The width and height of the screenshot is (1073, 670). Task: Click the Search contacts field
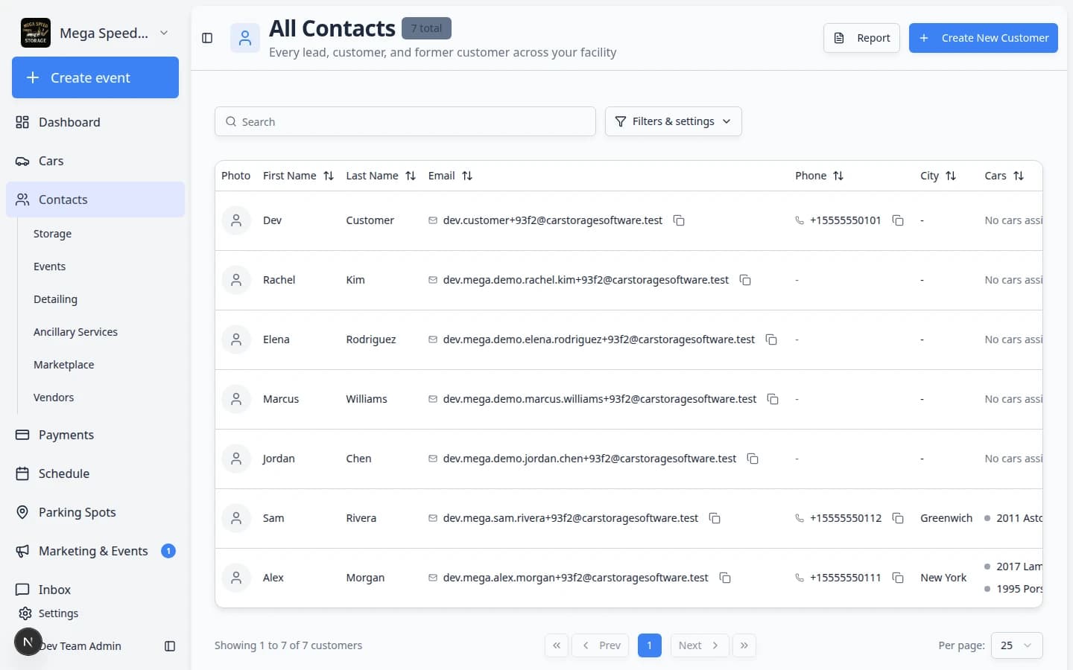[405, 121]
